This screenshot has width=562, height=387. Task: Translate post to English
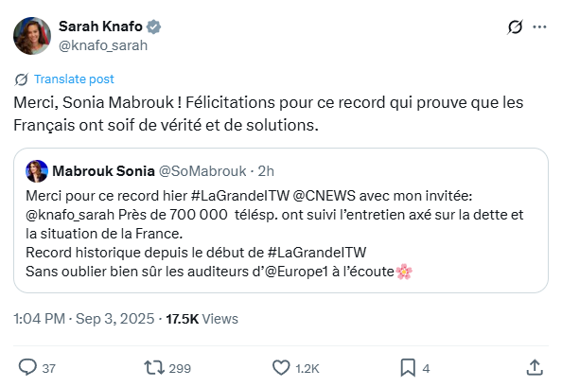[74, 79]
